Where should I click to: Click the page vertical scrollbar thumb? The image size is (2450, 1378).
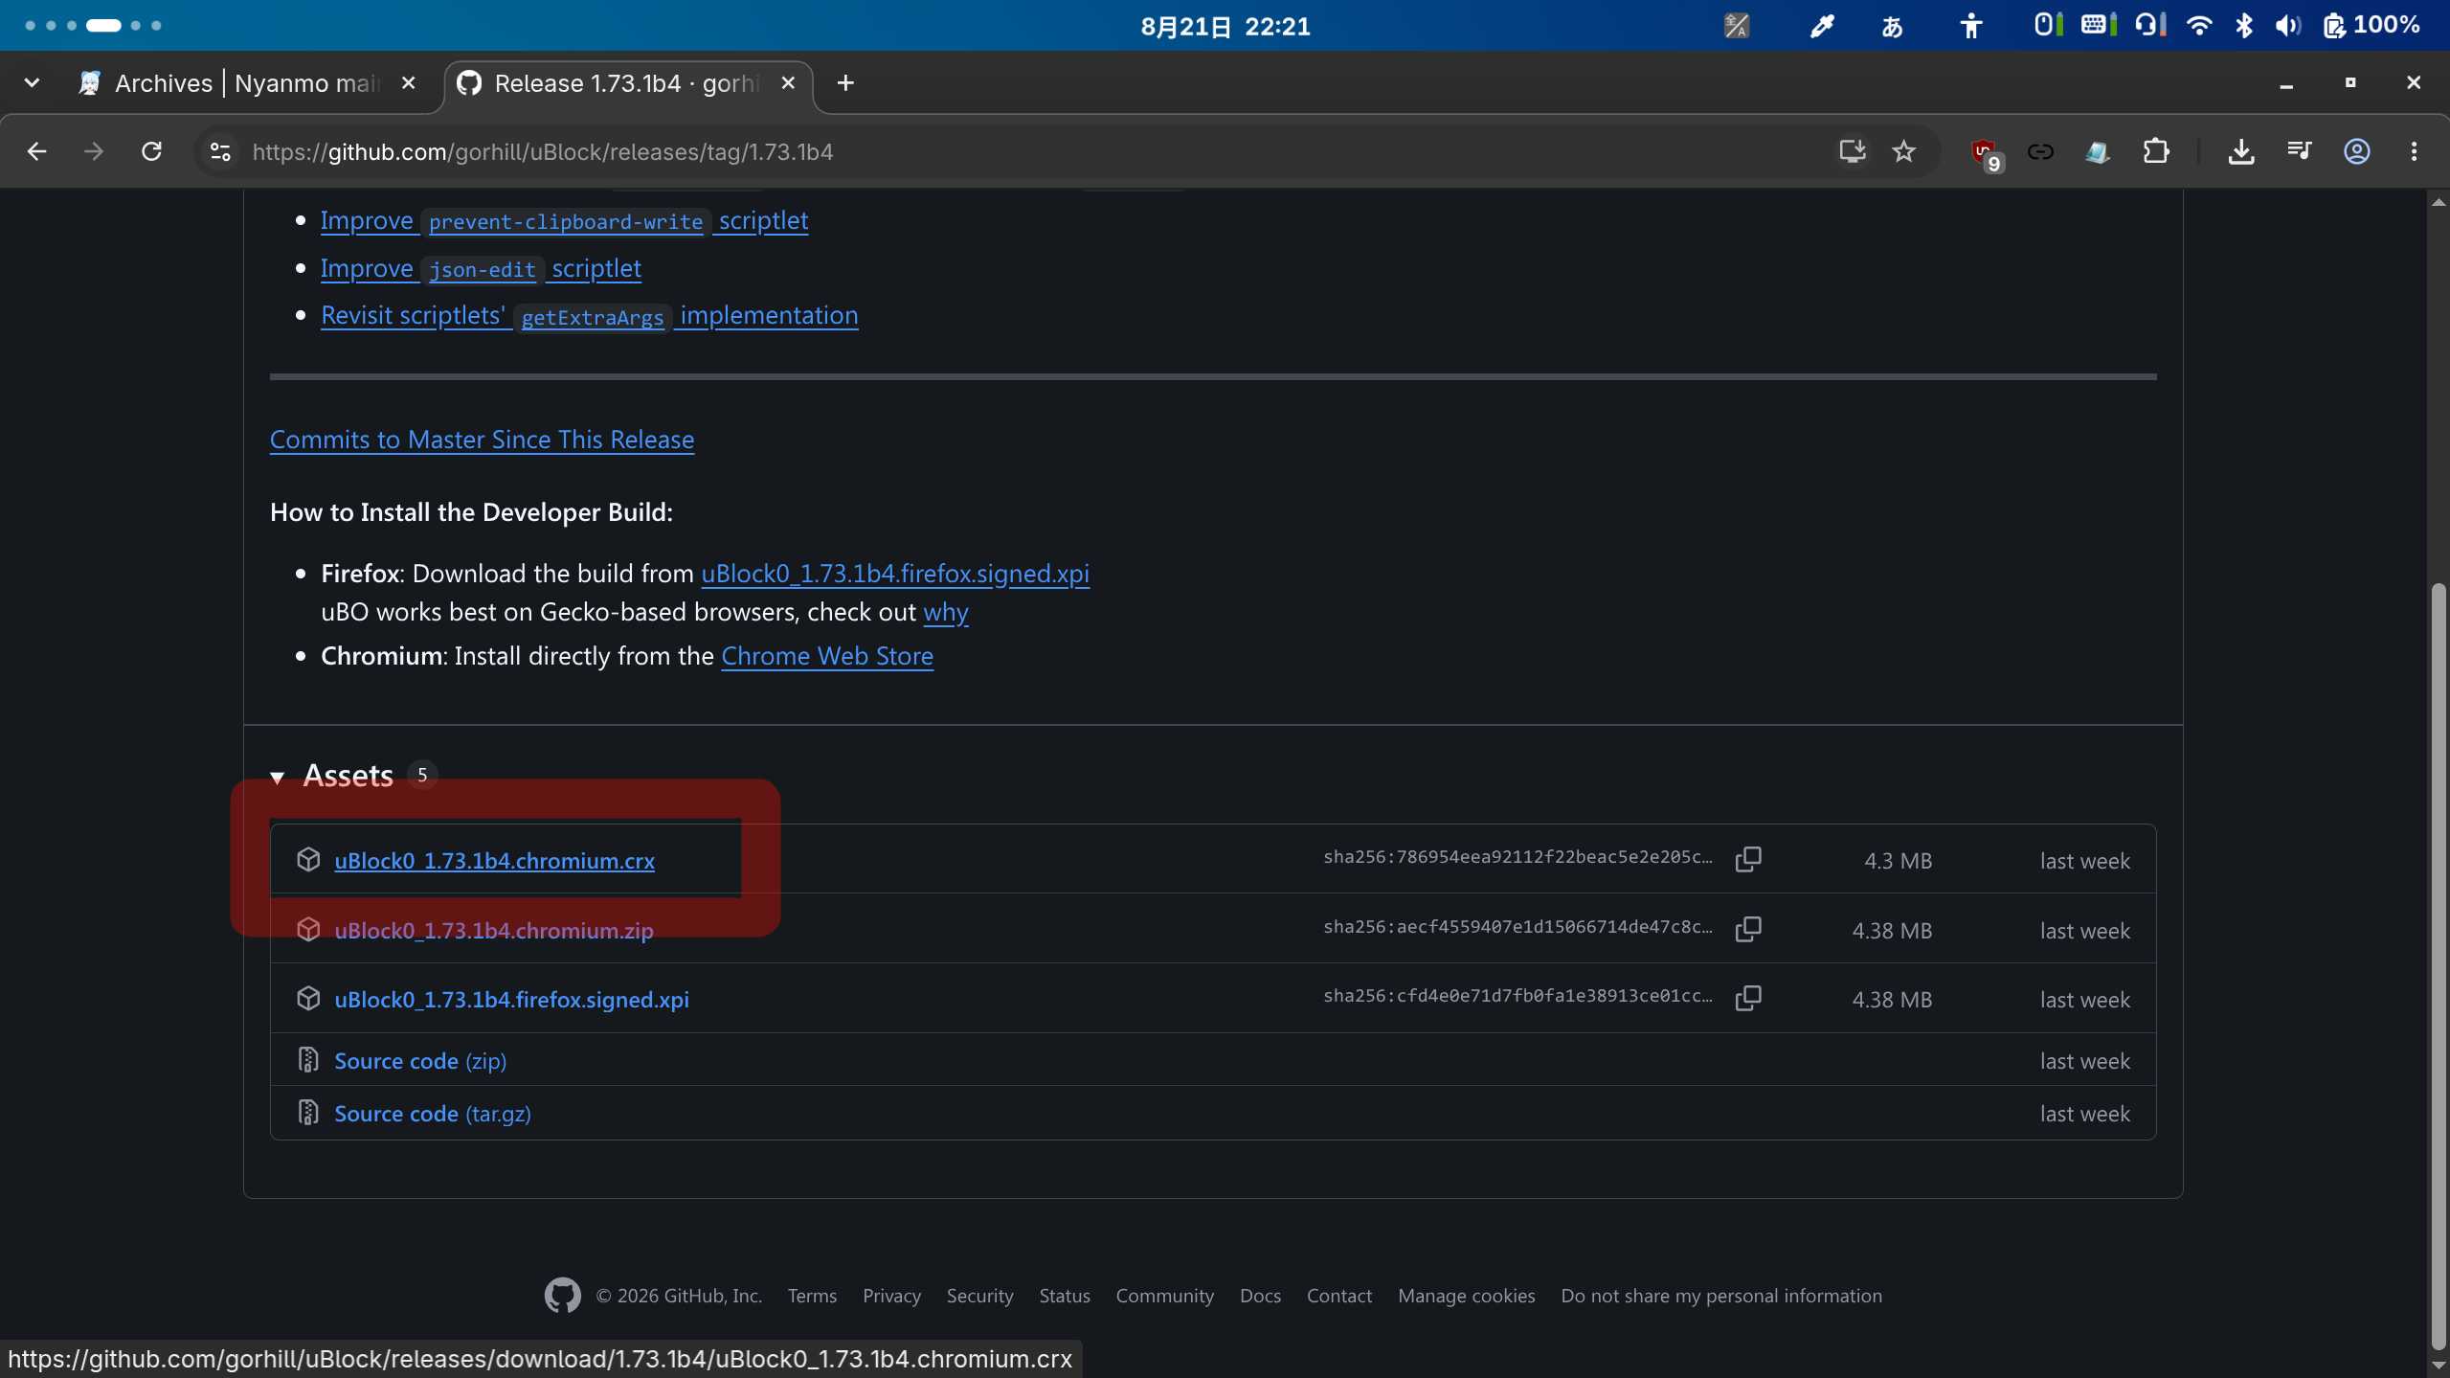(x=2439, y=967)
